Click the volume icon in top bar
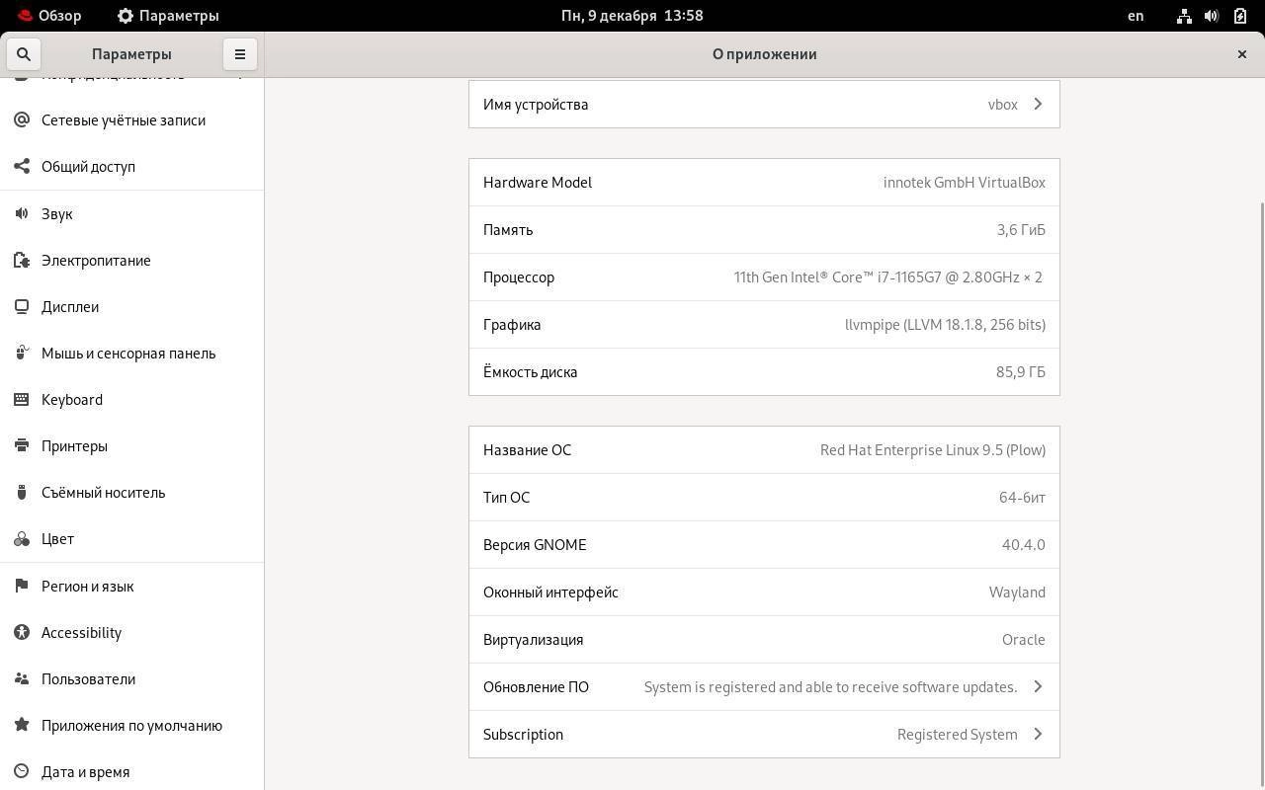The image size is (1265, 790). point(1212,16)
